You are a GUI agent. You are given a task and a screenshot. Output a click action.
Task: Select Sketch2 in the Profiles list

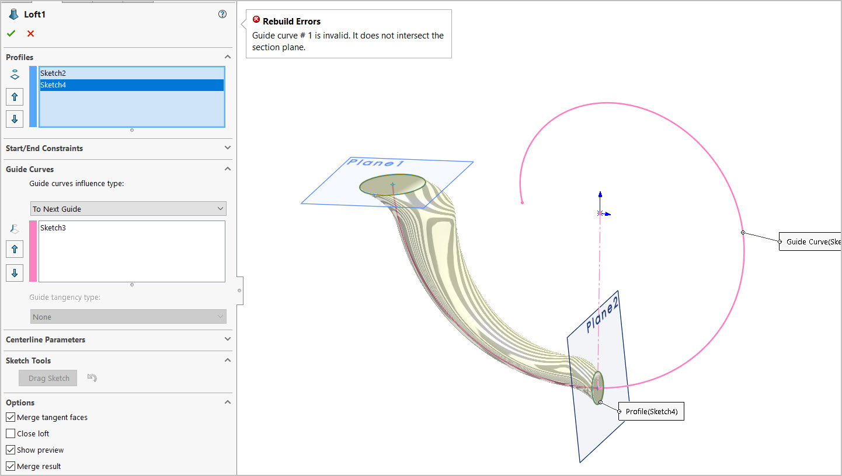pyautogui.click(x=53, y=73)
